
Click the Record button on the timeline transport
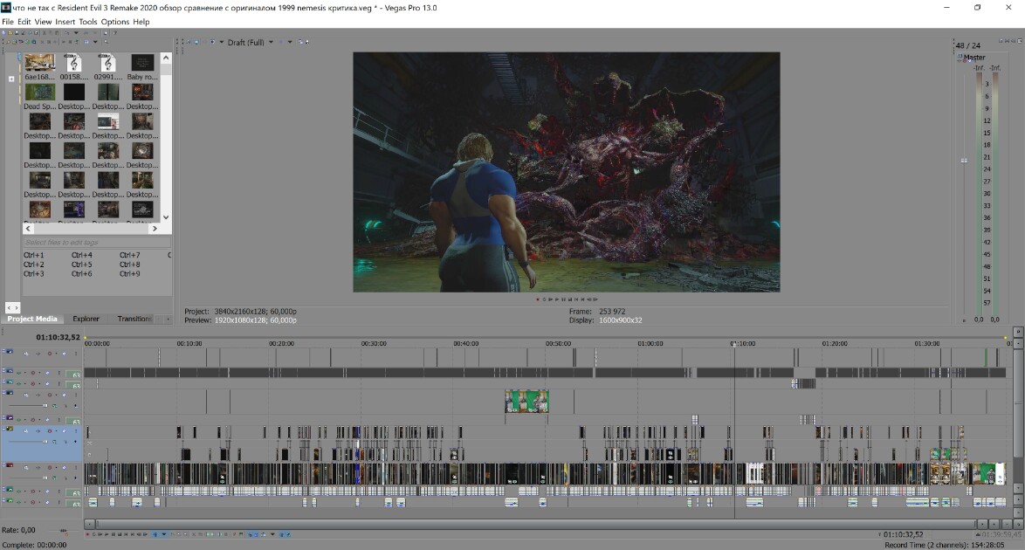tap(87, 534)
